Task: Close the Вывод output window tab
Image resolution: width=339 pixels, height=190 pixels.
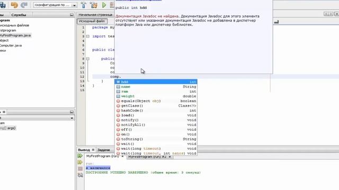Action: point(93,150)
